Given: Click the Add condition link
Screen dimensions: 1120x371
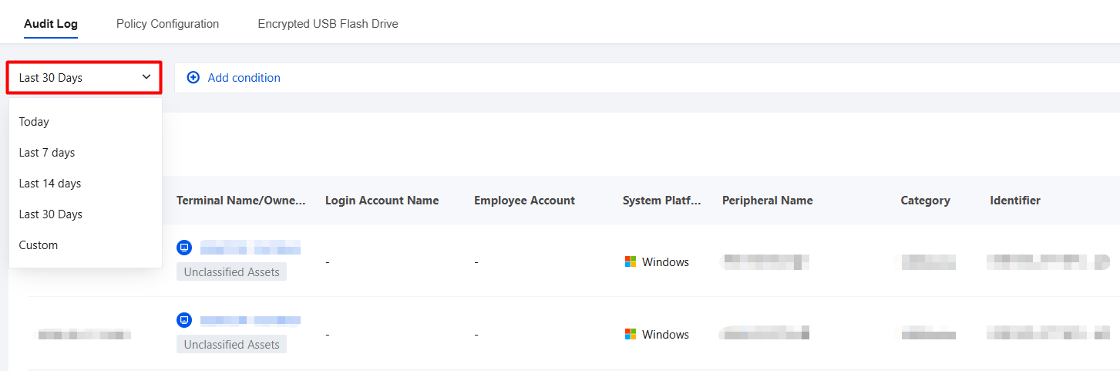Looking at the screenshot, I should coord(244,78).
